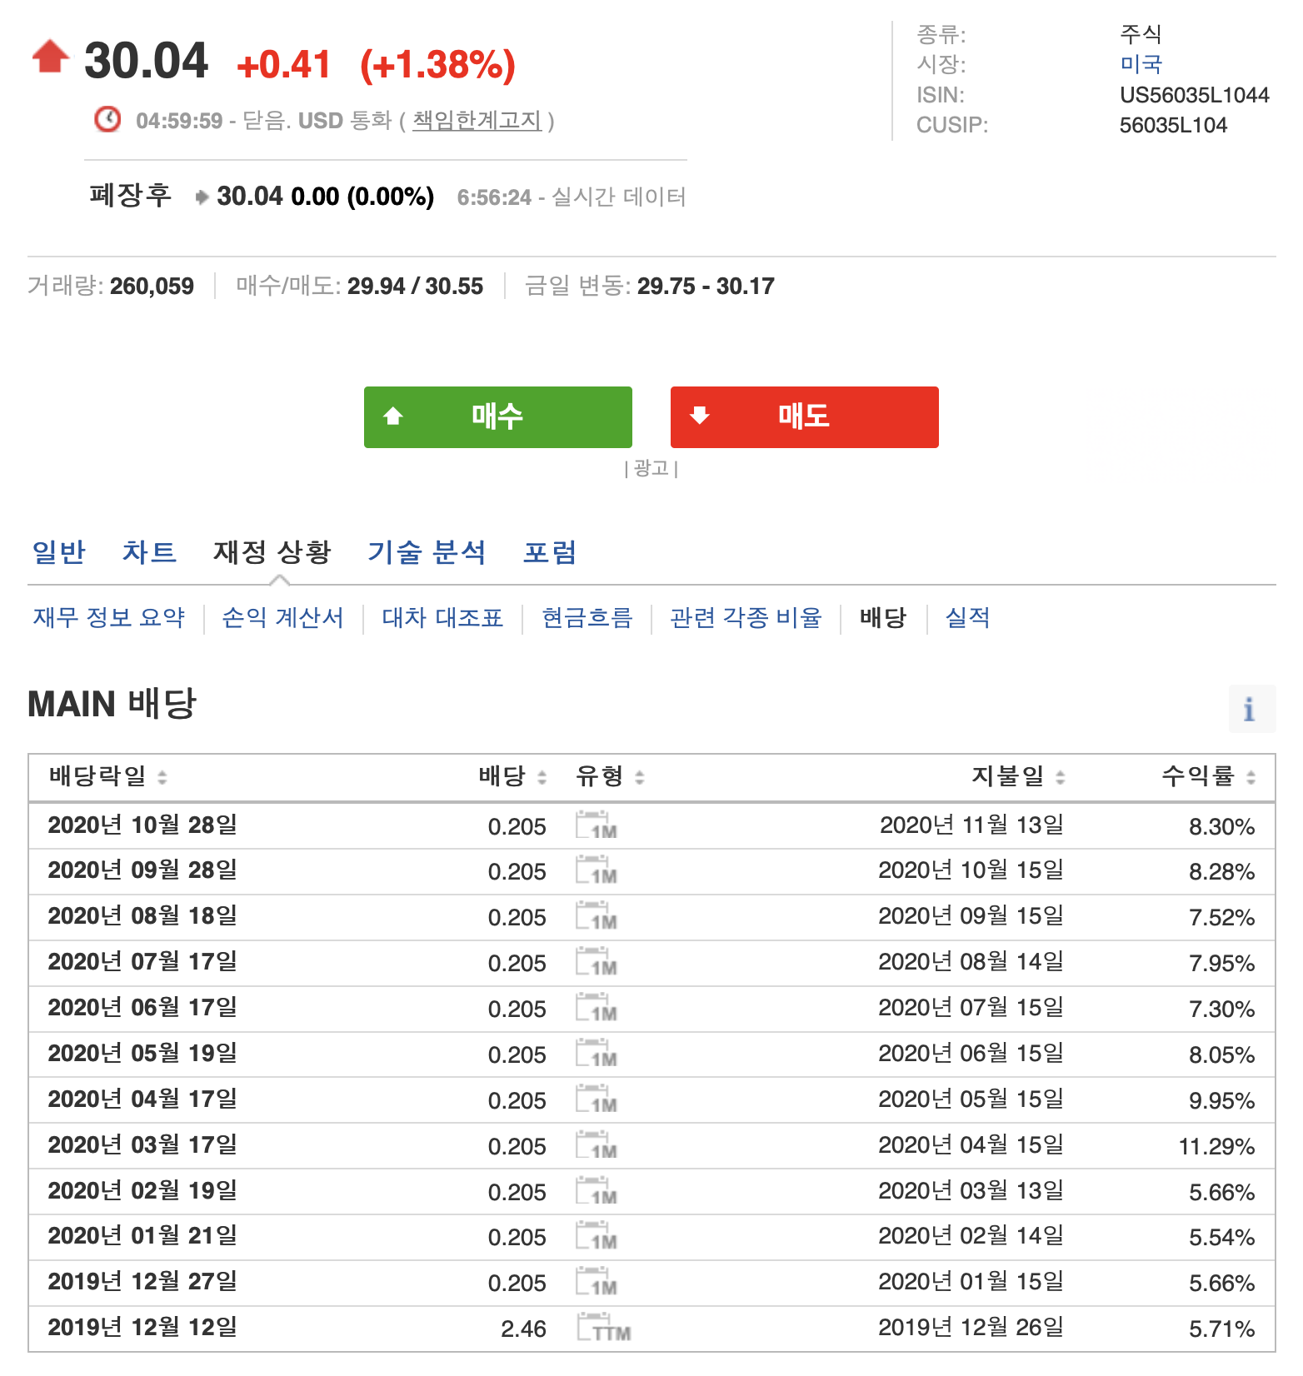Click the TTM type icon for 2019년 12월 12일
The height and width of the screenshot is (1376, 1303).
(x=604, y=1328)
